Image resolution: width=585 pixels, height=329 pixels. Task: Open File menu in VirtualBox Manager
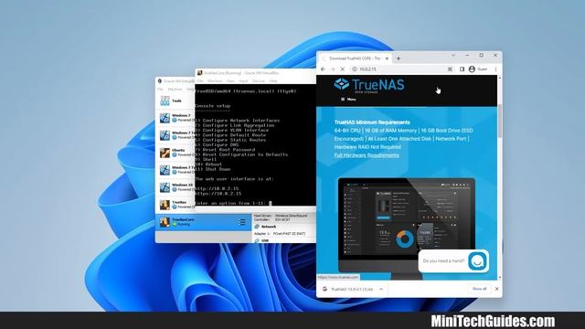click(160, 90)
